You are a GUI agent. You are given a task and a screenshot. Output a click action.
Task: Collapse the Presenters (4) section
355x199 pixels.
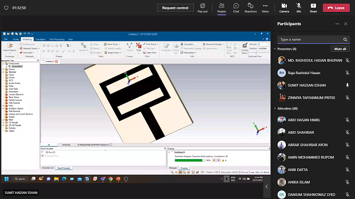(x=275, y=49)
